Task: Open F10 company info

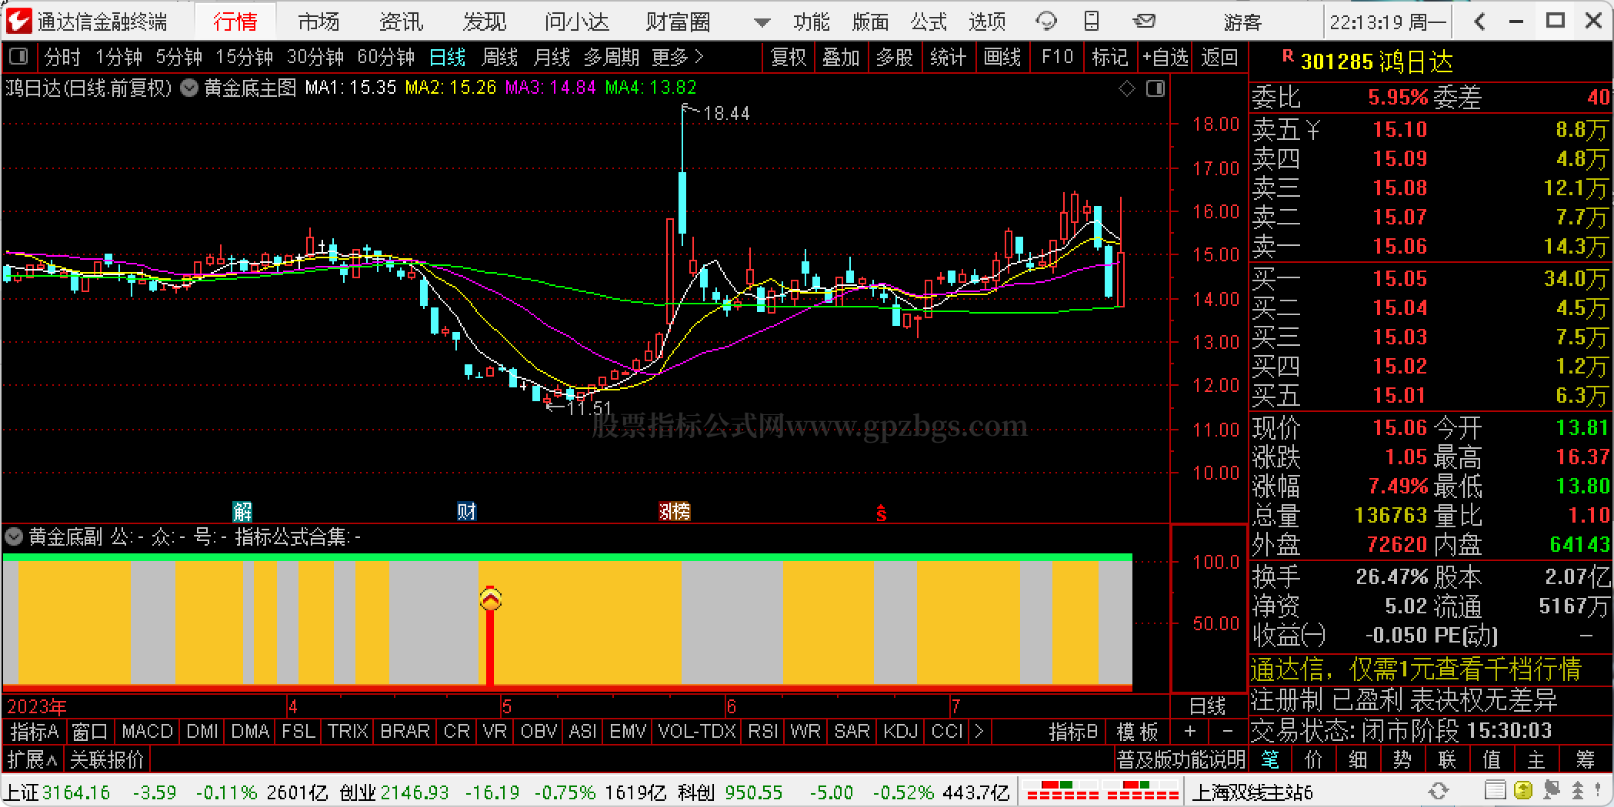Action: click(x=1057, y=57)
